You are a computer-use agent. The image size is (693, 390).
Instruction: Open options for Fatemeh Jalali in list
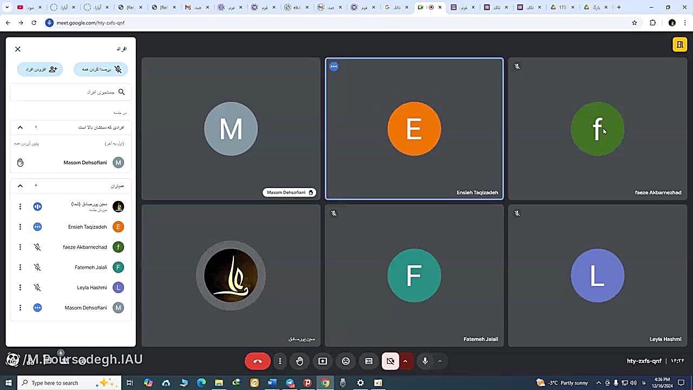click(x=20, y=267)
